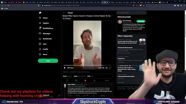The height and width of the screenshot is (104, 186).
Task: Share Peter Schiff's reply
Action: pyautogui.click(x=94, y=96)
